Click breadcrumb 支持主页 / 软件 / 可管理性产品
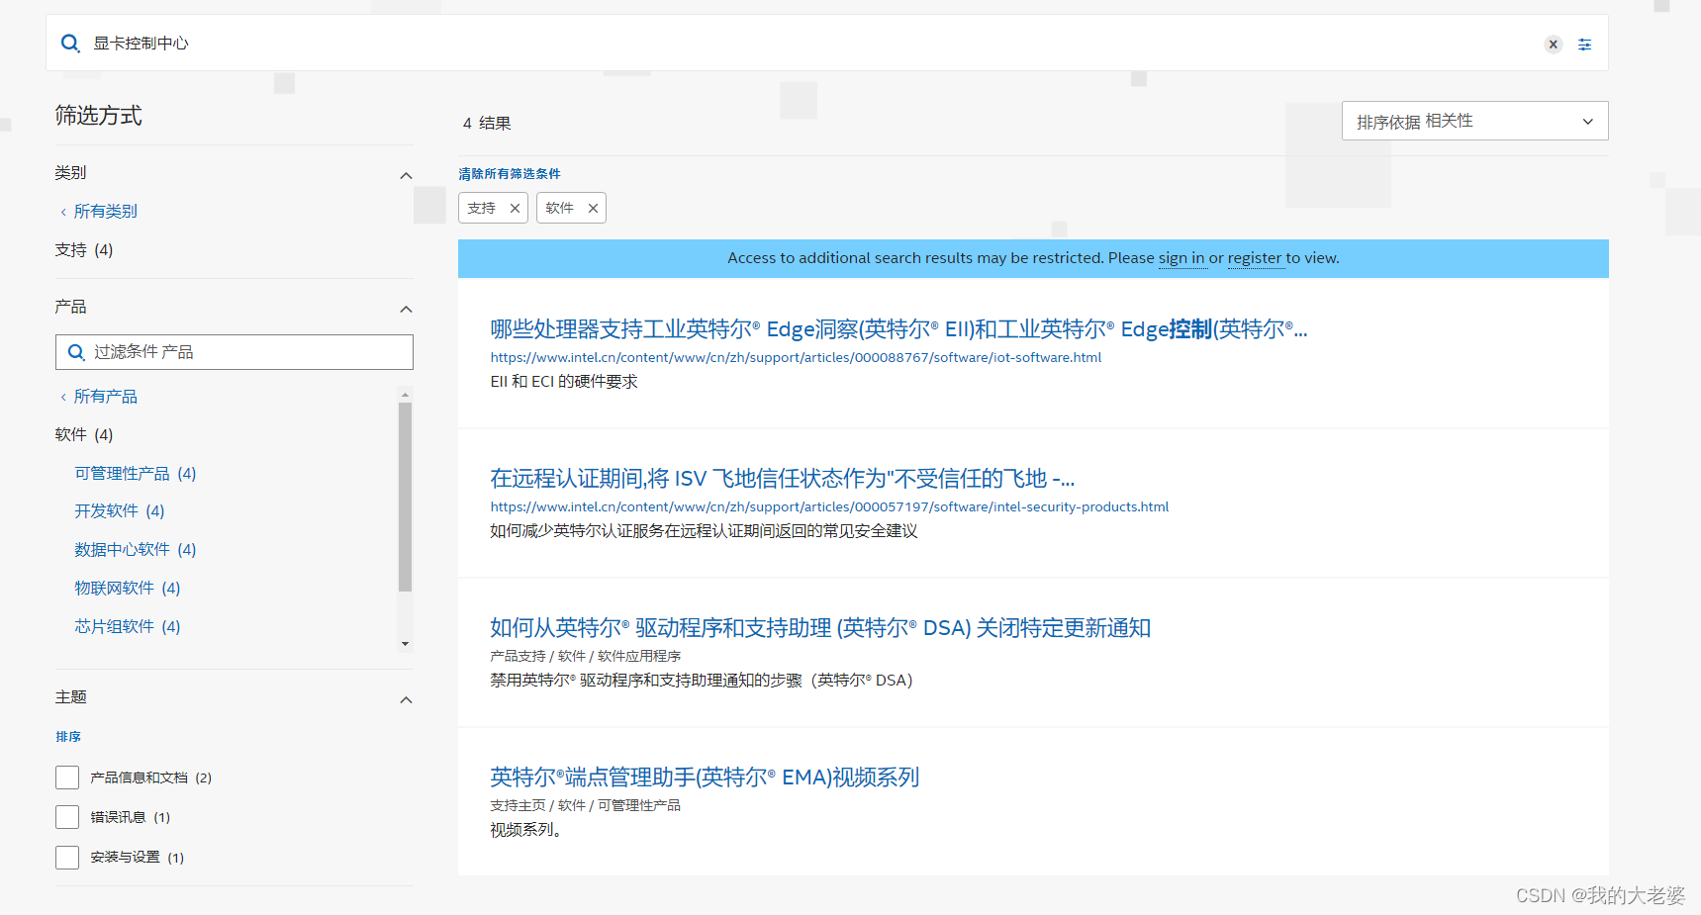 click(586, 805)
